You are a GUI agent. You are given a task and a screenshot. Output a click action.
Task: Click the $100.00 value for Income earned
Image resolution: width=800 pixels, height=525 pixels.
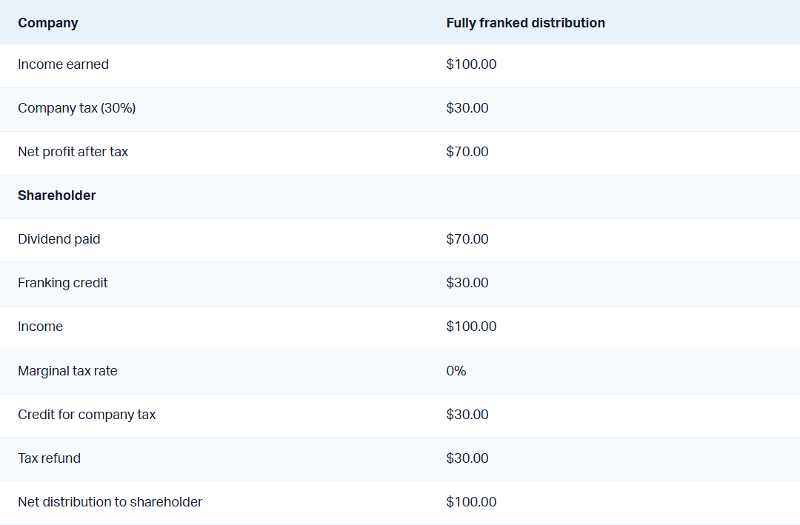point(471,64)
